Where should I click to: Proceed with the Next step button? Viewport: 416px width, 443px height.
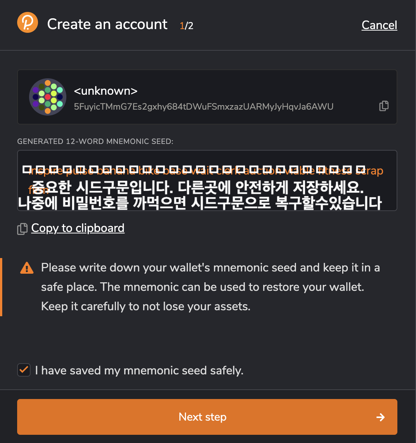coord(207,417)
